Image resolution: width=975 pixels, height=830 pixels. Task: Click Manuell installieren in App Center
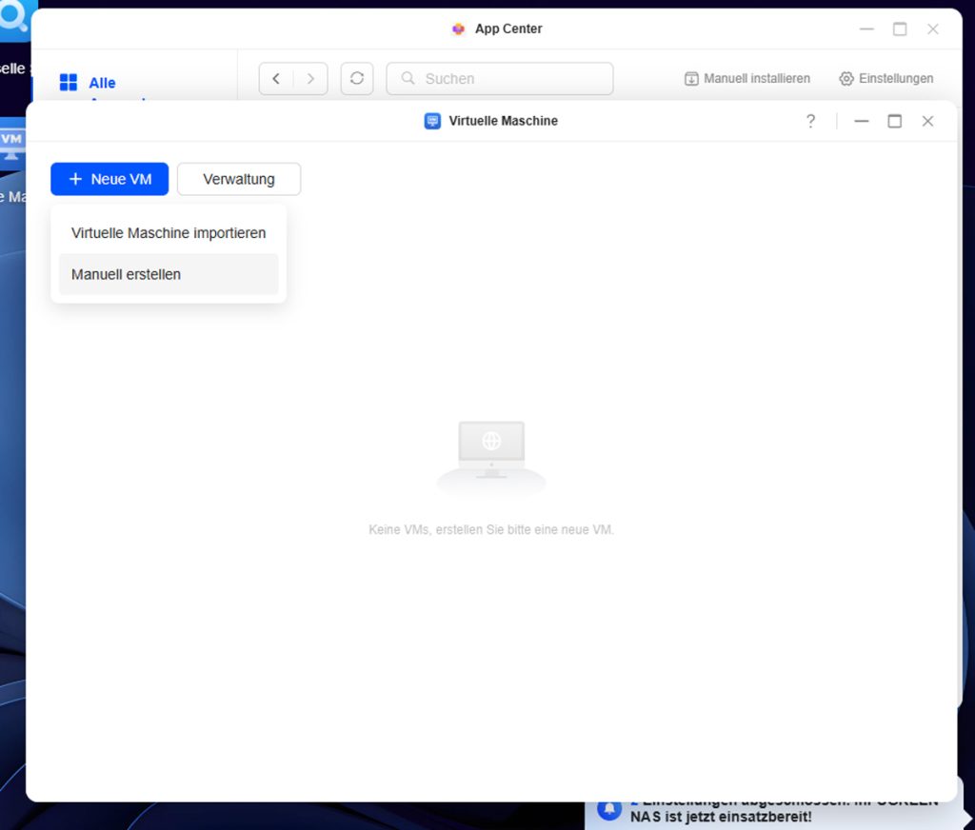pyautogui.click(x=747, y=79)
